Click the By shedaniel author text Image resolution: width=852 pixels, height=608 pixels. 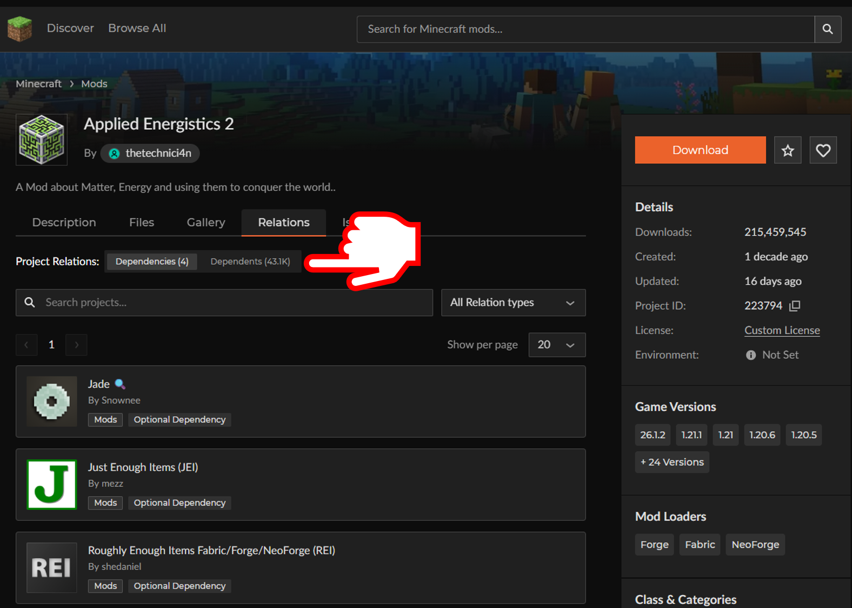(115, 567)
